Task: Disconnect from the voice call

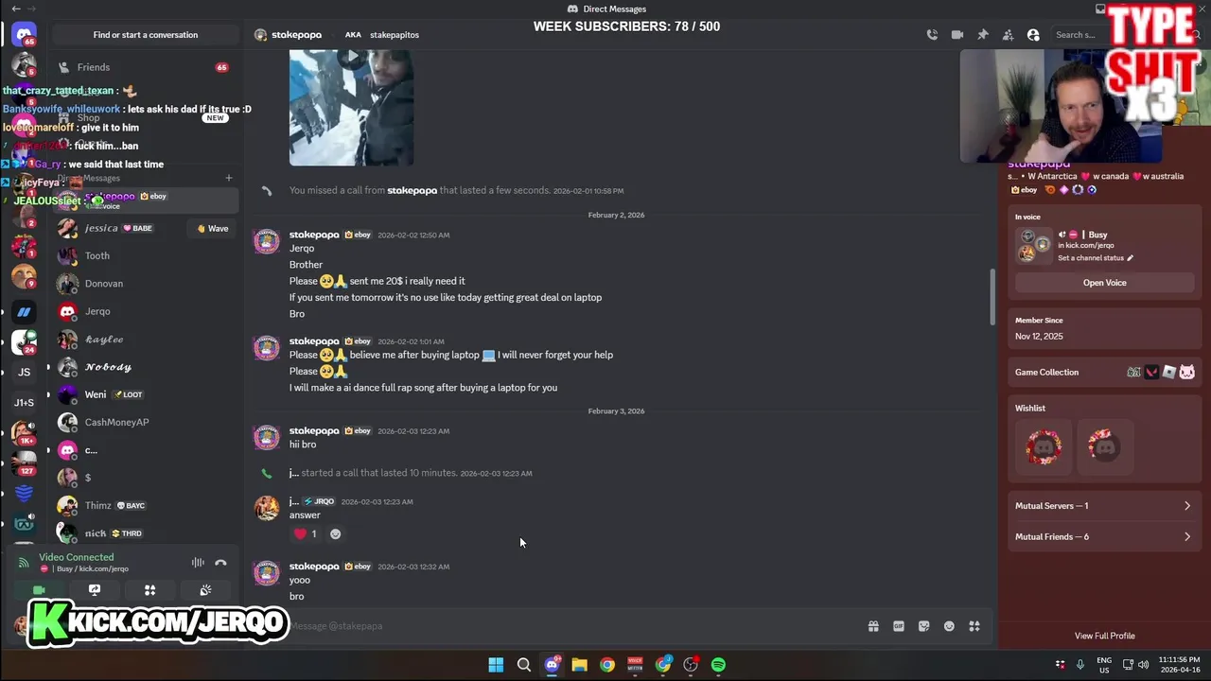Action: pyautogui.click(x=220, y=563)
